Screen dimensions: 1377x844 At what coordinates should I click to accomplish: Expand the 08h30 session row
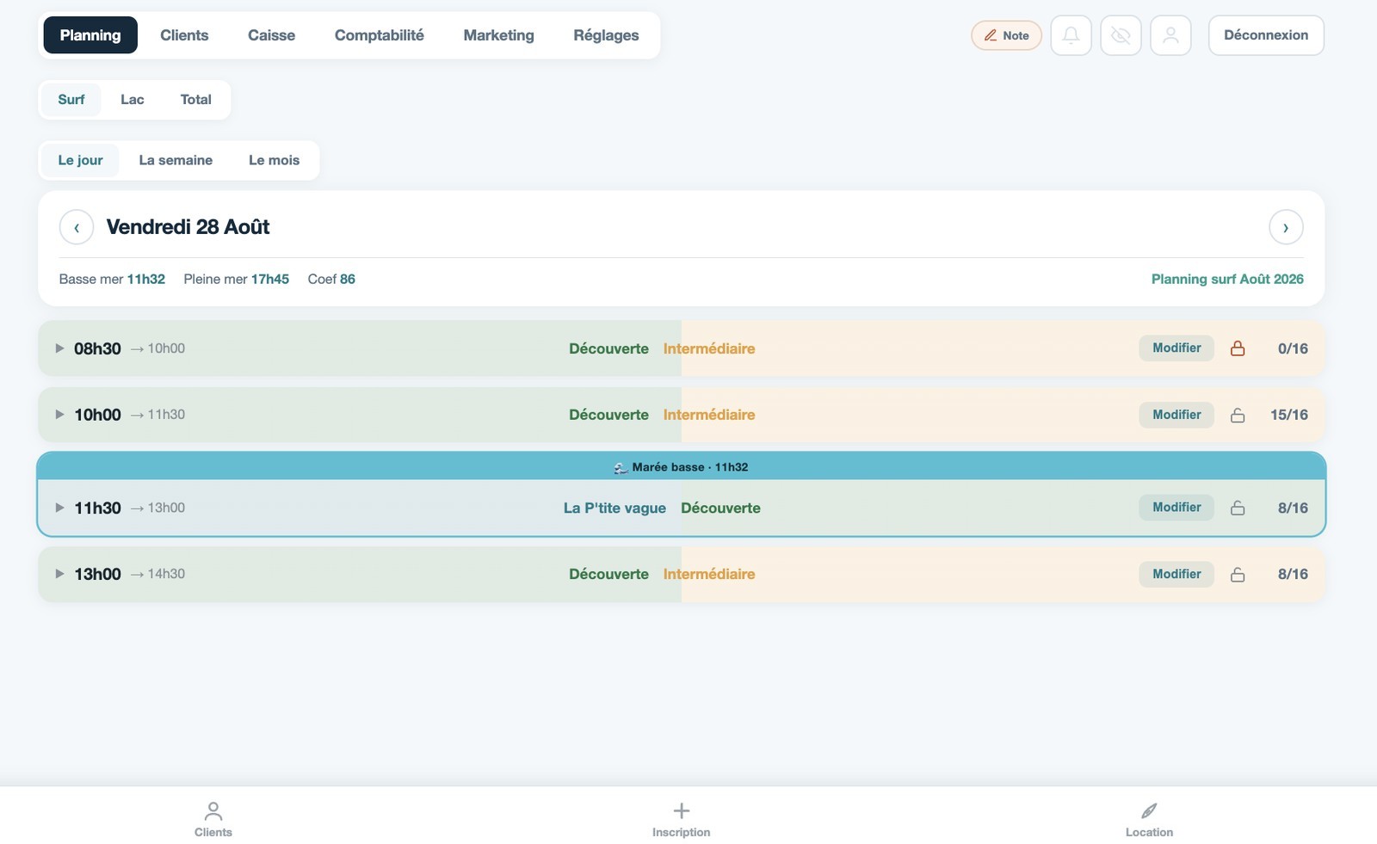point(59,348)
